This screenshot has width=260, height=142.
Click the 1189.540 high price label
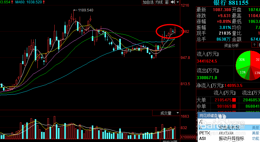click(85, 10)
